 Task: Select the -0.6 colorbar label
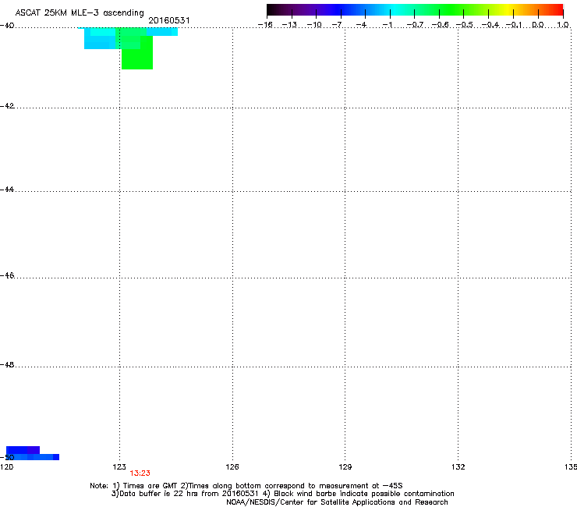coord(440,25)
